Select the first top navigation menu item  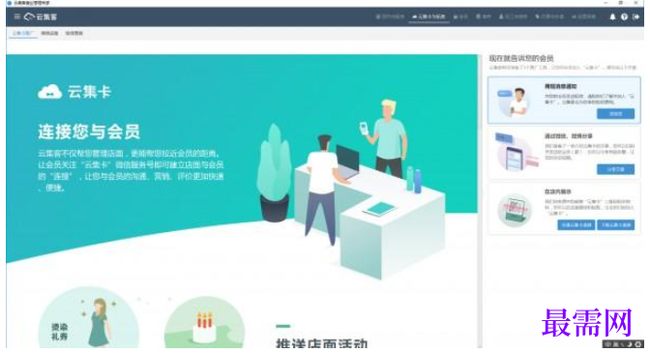pyautogui.click(x=390, y=16)
